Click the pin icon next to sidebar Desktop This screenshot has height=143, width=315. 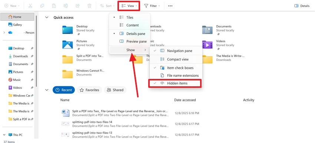click(32, 49)
